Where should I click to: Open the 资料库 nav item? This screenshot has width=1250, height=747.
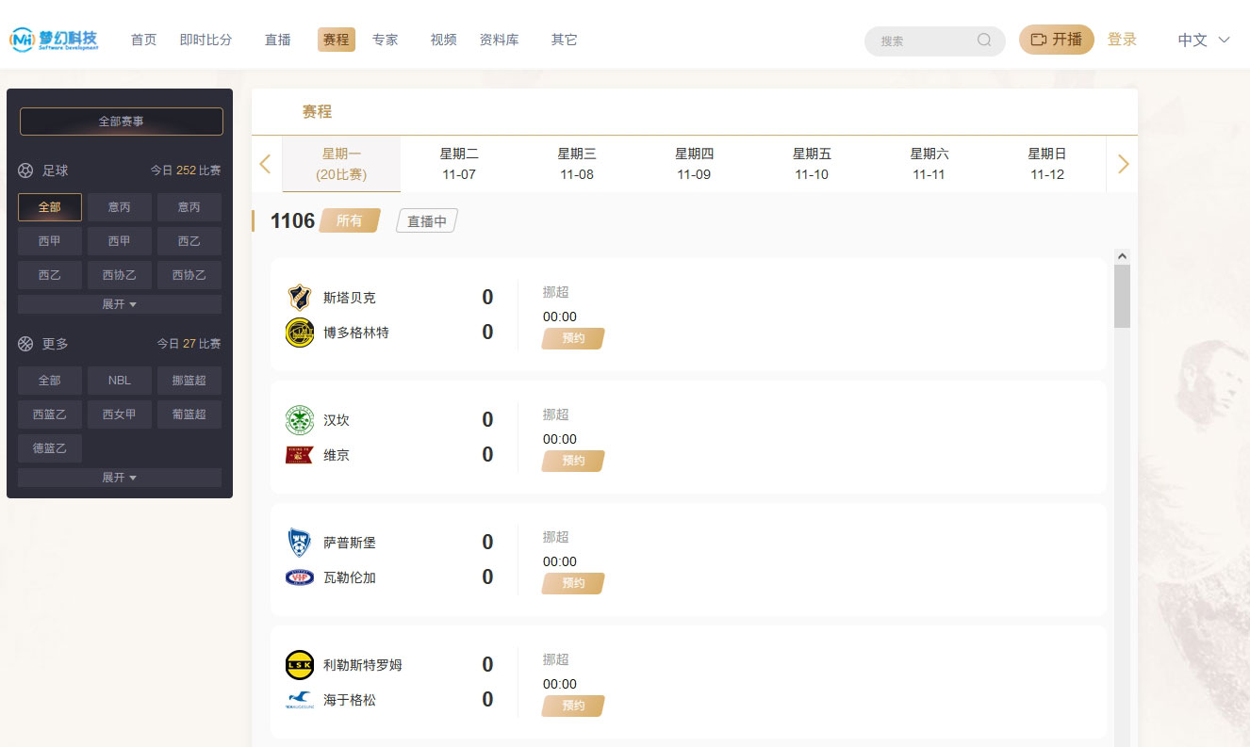click(x=500, y=40)
